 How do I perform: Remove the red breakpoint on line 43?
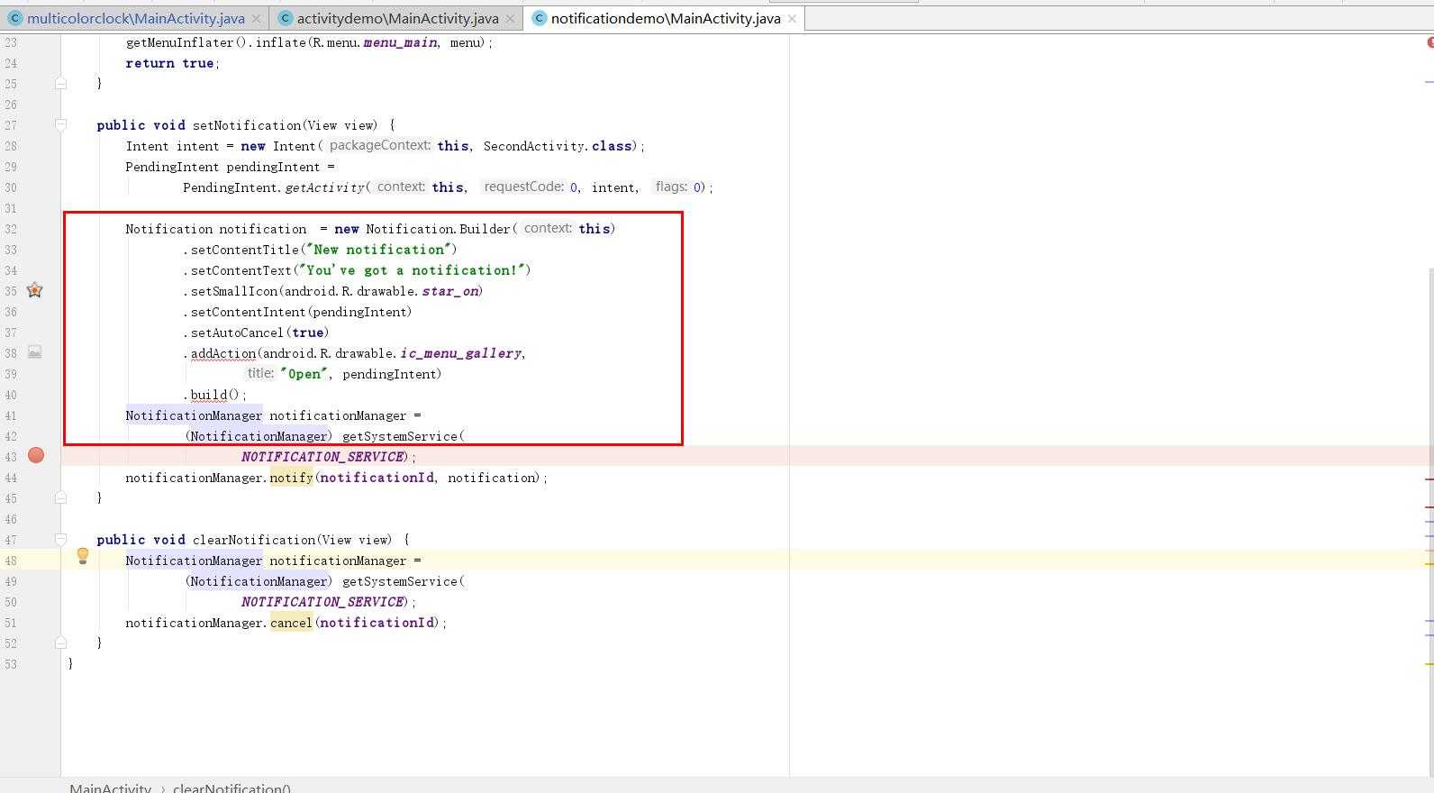36,456
